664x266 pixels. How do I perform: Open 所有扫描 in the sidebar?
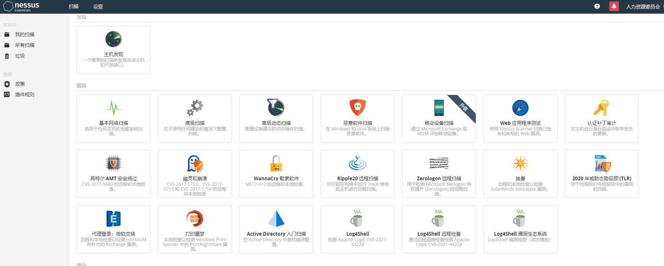25,45
